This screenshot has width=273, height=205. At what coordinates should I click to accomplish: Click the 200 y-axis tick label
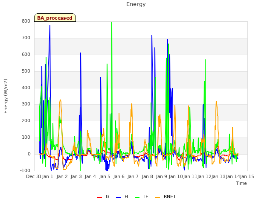[x=26, y=120]
